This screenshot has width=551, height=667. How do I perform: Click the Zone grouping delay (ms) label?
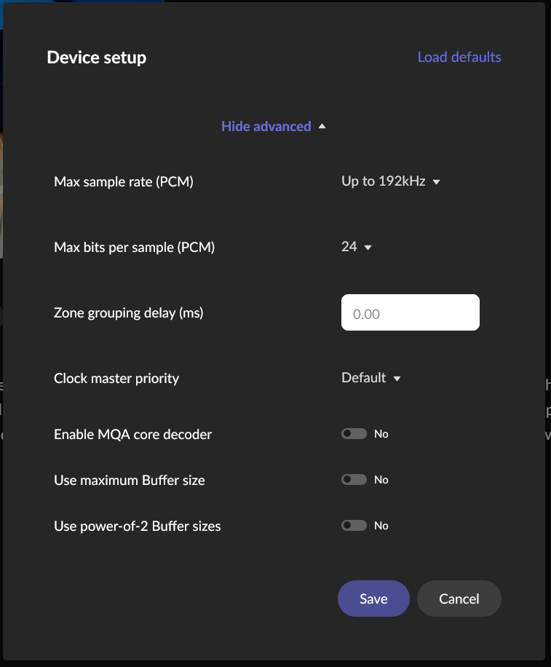128,313
